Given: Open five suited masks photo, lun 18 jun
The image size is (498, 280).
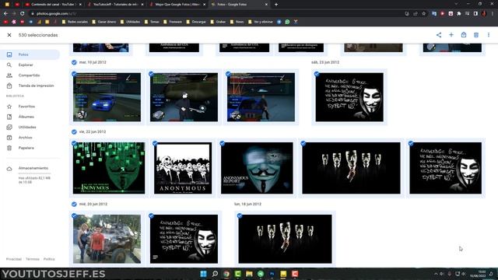Looking at the screenshot, I should pos(285,239).
